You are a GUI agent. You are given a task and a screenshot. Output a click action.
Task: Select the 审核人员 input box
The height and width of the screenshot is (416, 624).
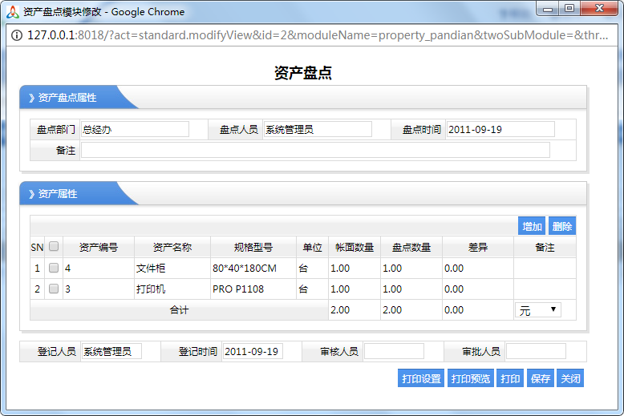click(x=394, y=351)
